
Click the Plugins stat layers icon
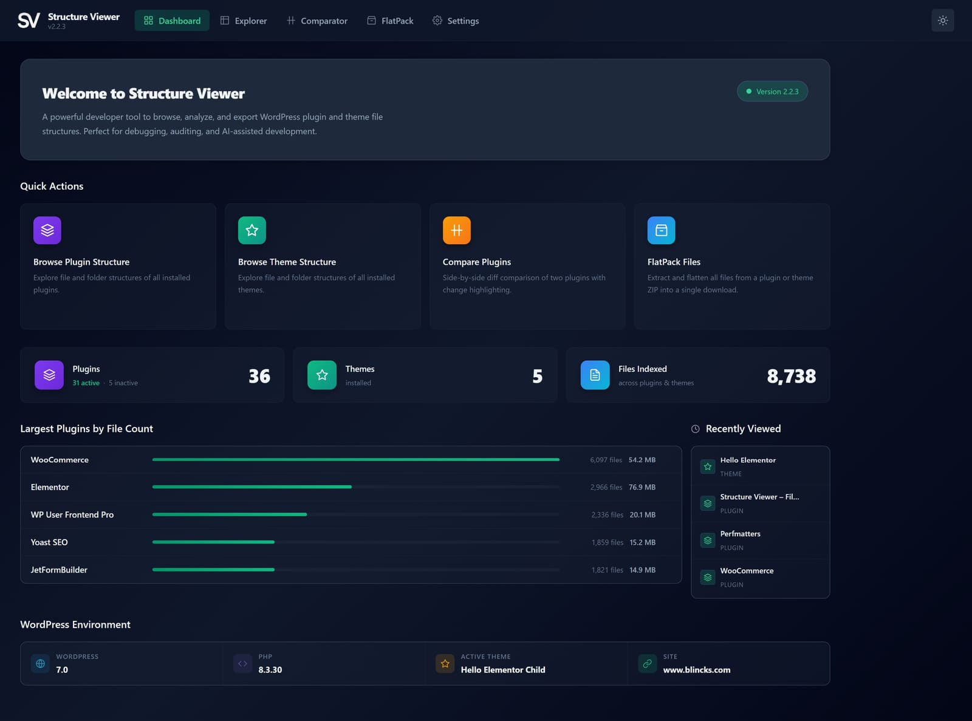pos(49,375)
